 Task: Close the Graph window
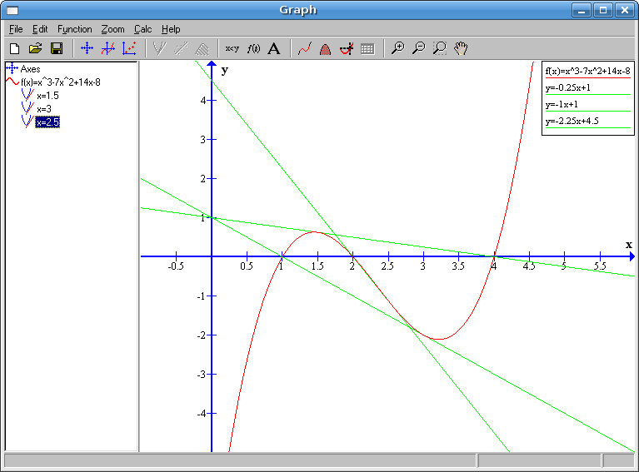625,10
